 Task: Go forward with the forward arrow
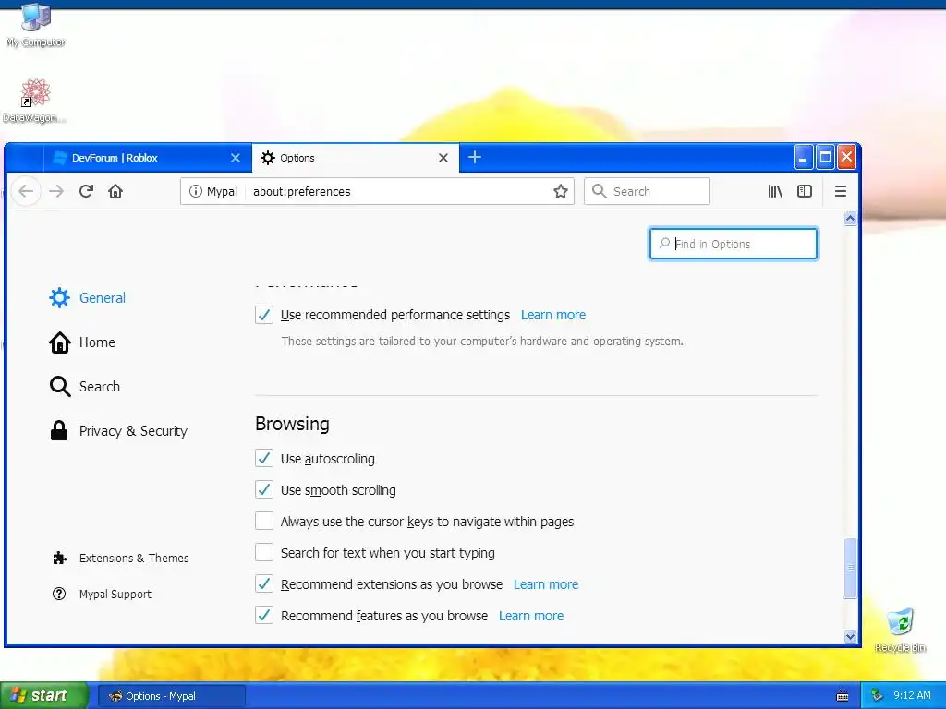[x=56, y=192]
